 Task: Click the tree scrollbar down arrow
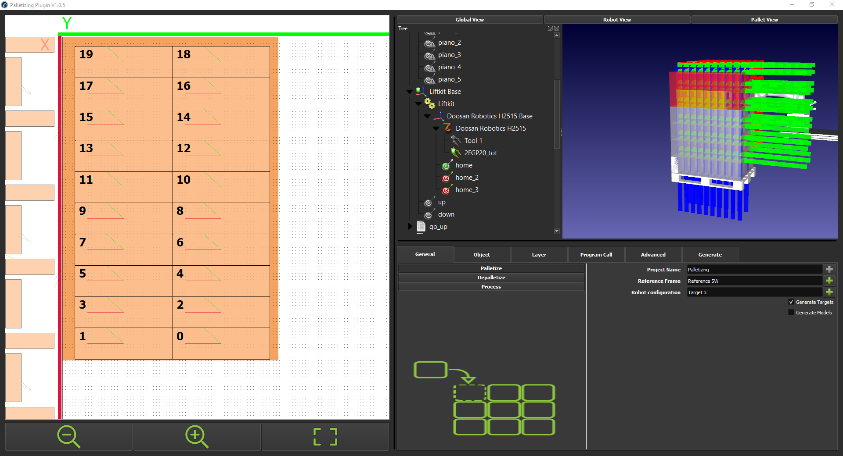557,231
